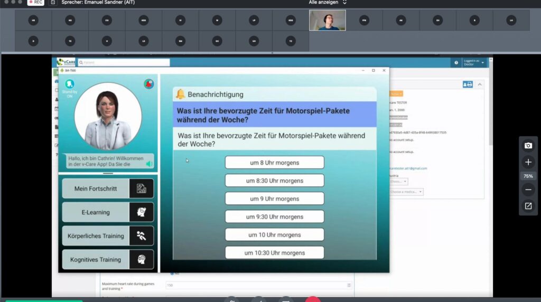This screenshot has height=302, width=541.
Task: Click the heart rate field stepper arrows
Action: (349, 285)
